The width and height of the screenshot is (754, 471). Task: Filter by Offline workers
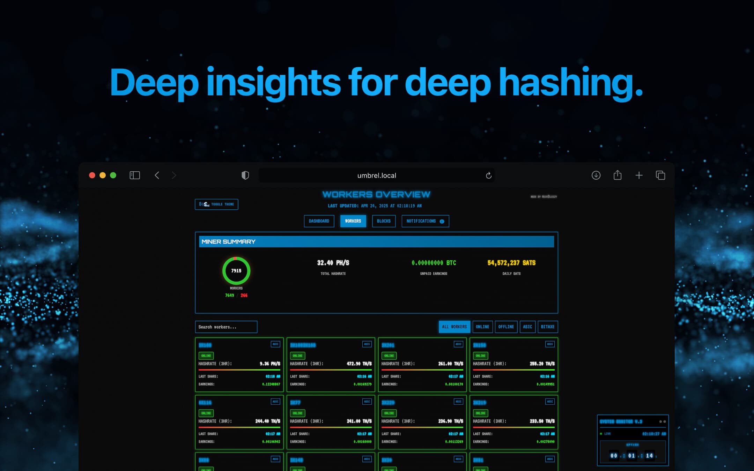[x=506, y=327]
